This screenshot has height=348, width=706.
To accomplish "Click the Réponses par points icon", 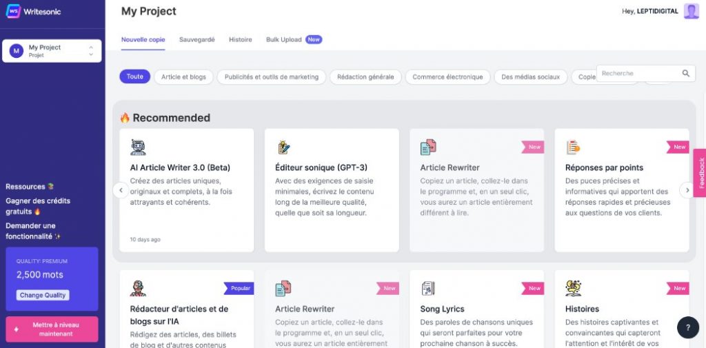I will [x=573, y=147].
